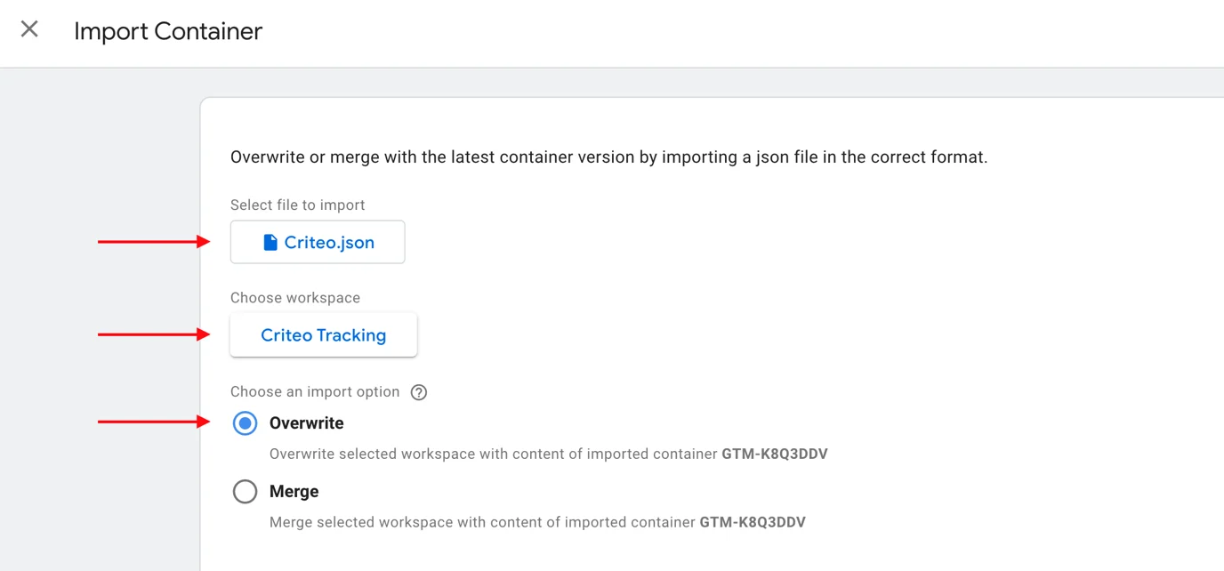Click the import option help icon
Viewport: 1224px width, 571px height.
[419, 392]
